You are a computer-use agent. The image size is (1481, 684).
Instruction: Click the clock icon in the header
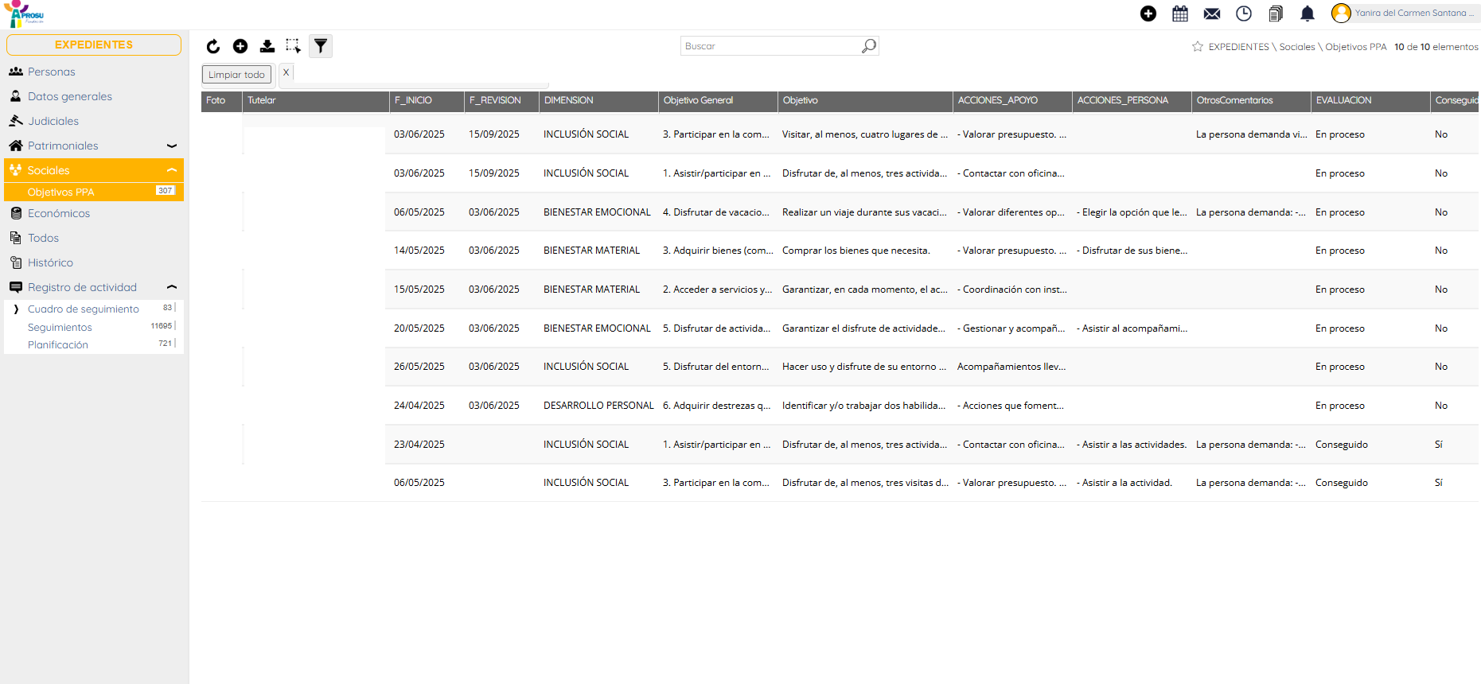pyautogui.click(x=1244, y=14)
